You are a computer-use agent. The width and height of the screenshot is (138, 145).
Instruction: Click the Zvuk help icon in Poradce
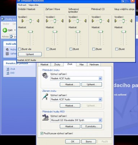(8, 69)
